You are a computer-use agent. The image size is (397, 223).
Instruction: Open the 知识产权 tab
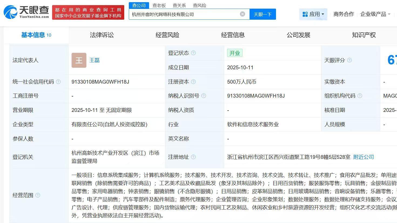pyautogui.click(x=364, y=35)
